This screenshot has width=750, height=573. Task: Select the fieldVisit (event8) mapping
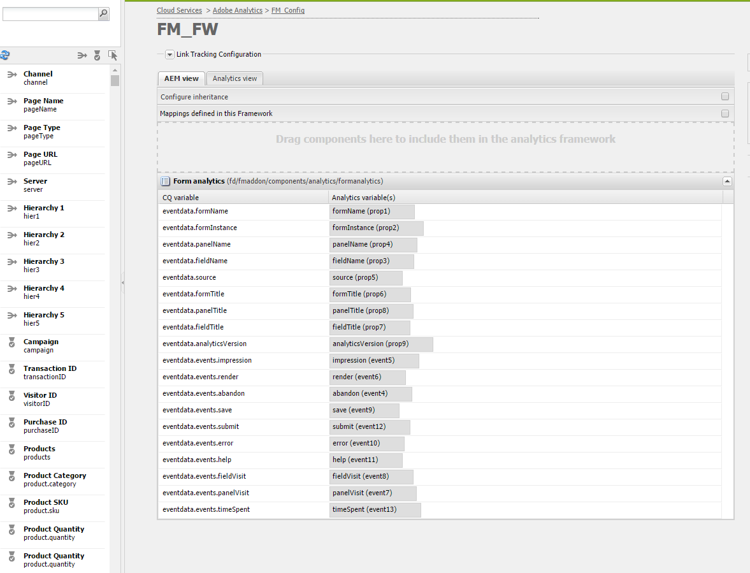371,477
